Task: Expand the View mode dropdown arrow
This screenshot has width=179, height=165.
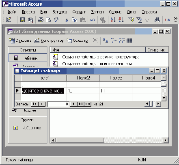Action: point(15,20)
